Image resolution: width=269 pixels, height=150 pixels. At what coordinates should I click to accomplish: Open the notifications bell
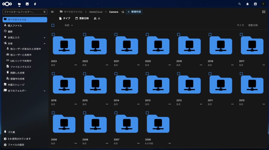point(247,4)
